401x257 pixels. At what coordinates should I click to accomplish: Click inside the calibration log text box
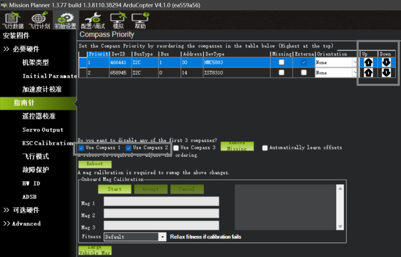point(286,207)
